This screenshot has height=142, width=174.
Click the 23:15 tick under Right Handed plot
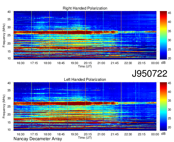tap(142, 63)
